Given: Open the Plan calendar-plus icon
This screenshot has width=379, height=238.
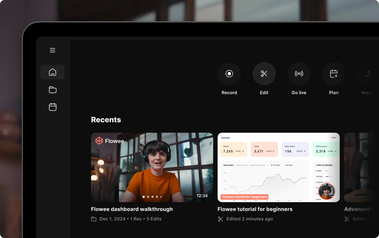Looking at the screenshot, I should (333, 74).
